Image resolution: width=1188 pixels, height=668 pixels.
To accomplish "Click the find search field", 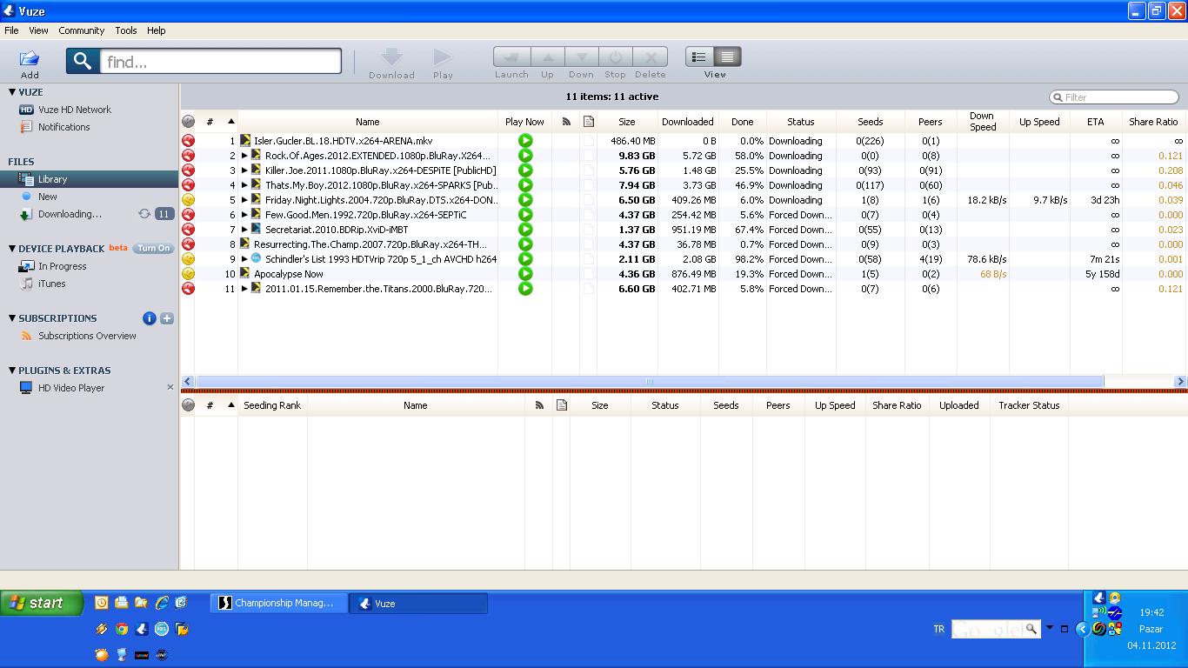I will click(x=221, y=61).
